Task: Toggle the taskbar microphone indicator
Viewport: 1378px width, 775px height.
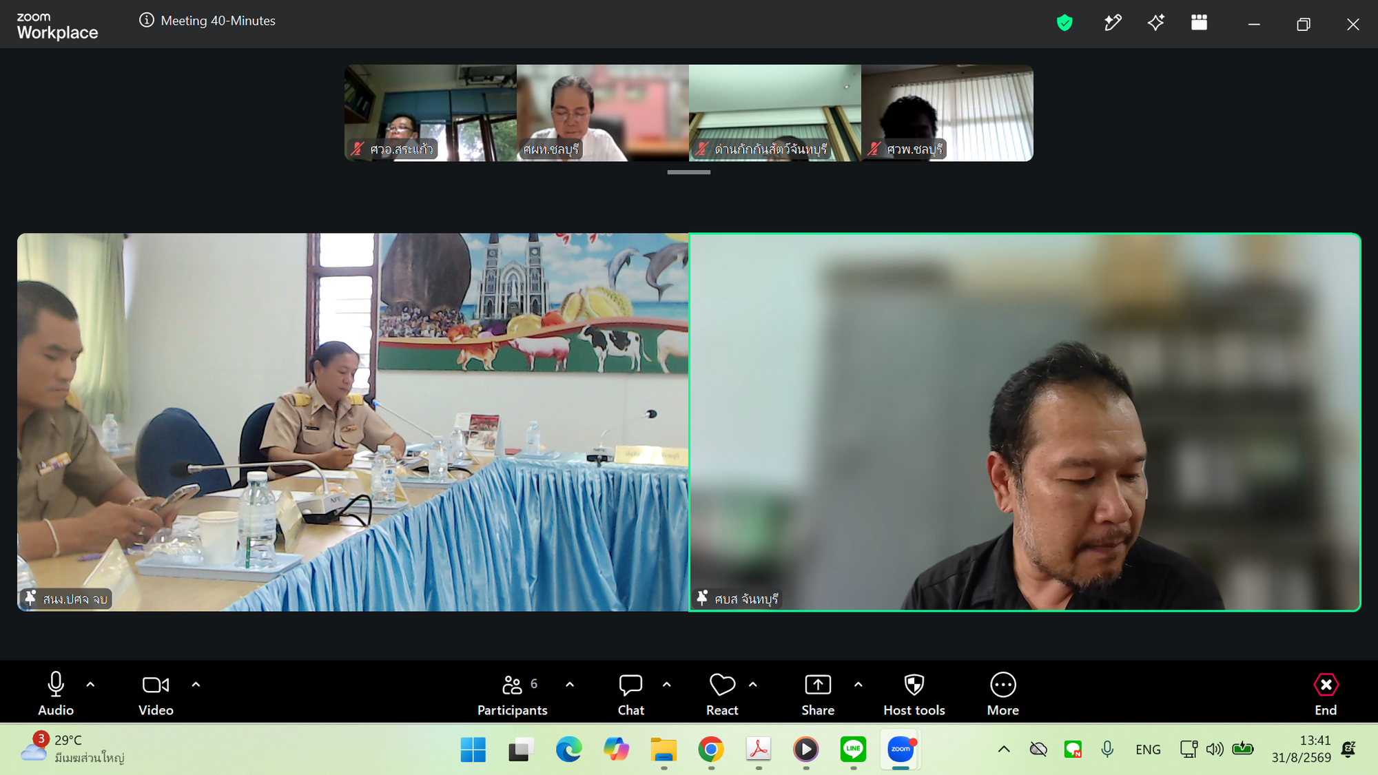Action: [1107, 749]
